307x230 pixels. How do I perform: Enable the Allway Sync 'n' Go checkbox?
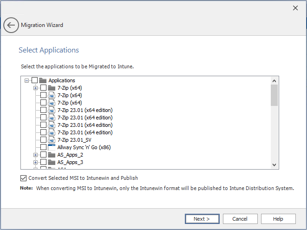pos(43,147)
